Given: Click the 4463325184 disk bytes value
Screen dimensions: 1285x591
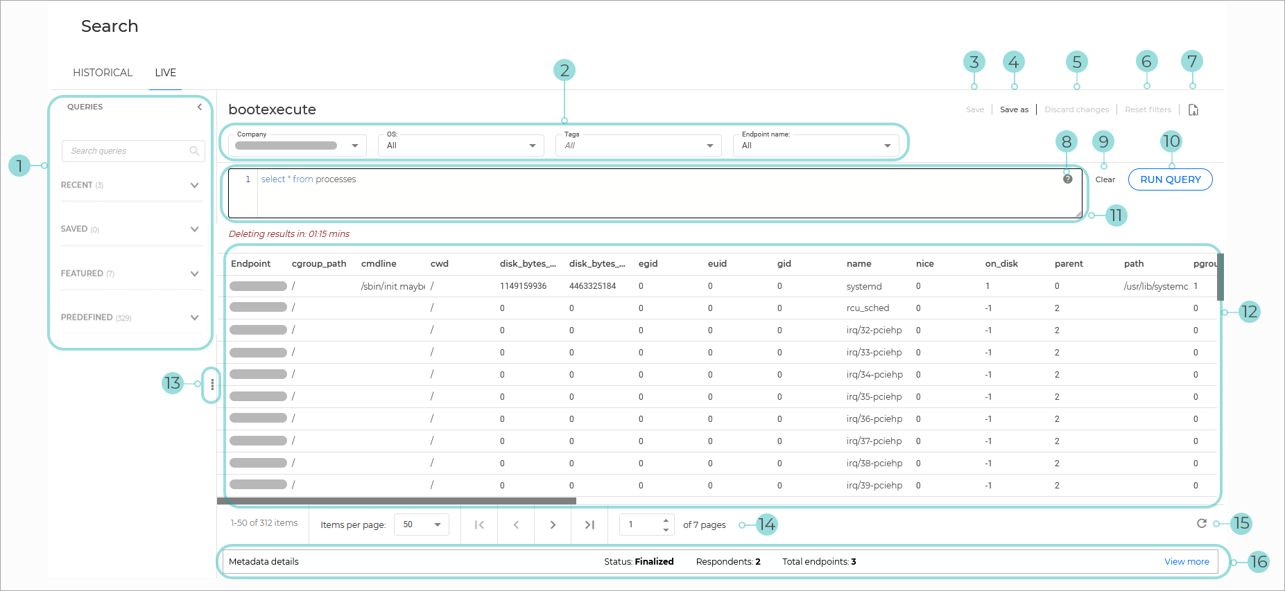Looking at the screenshot, I should point(592,286).
